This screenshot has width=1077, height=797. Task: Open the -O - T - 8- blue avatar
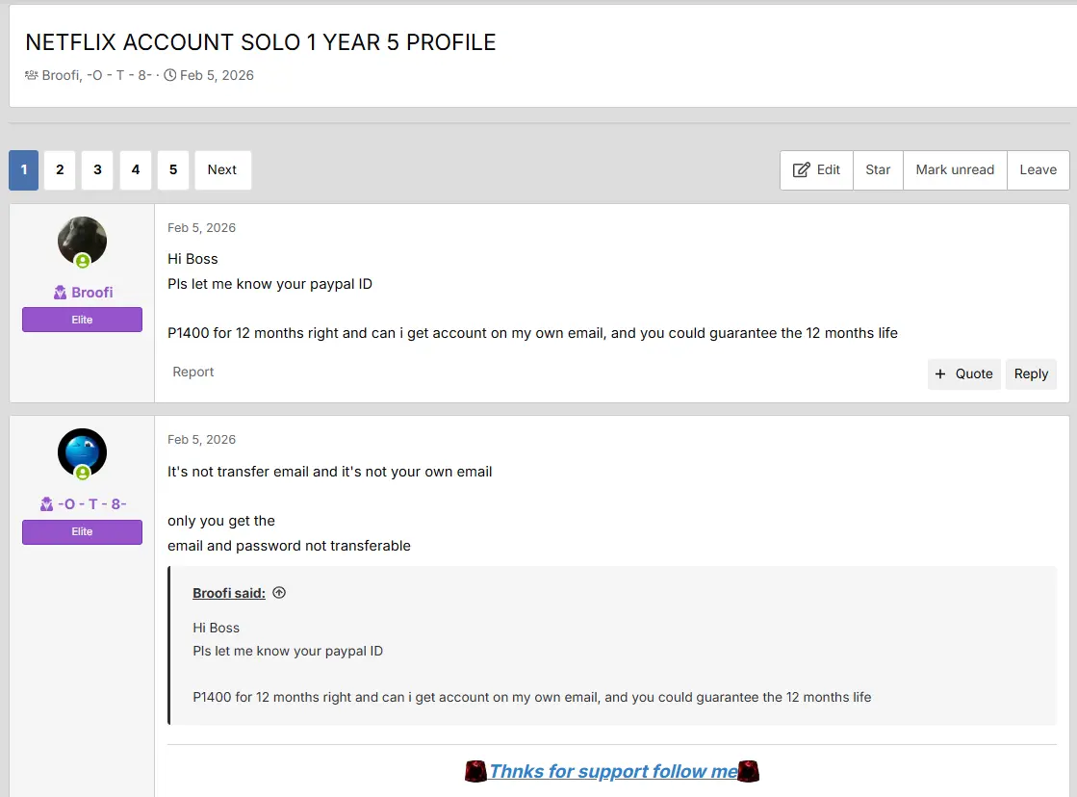pos(82,452)
